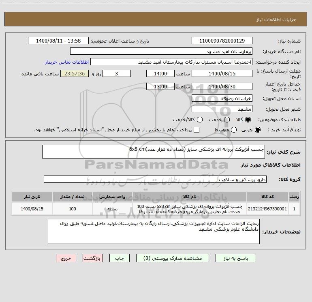The width and height of the screenshot is (312, 302).
Task: Click the تعداد / مقدار column header
Action: click(x=73, y=197)
